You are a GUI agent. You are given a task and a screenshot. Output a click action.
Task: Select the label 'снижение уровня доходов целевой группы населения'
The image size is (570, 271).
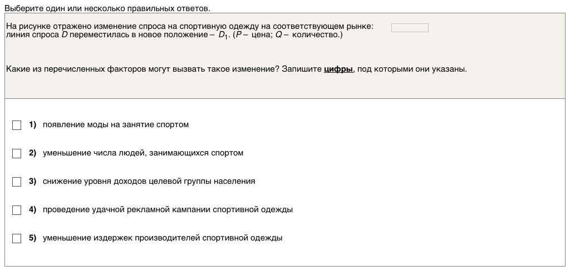[x=149, y=182]
